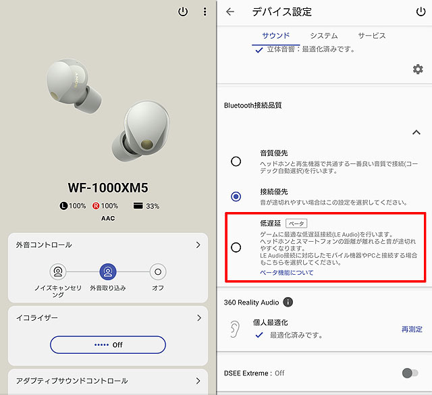
Task: Tap the デバイス設定 screen title
Action: pyautogui.click(x=282, y=12)
